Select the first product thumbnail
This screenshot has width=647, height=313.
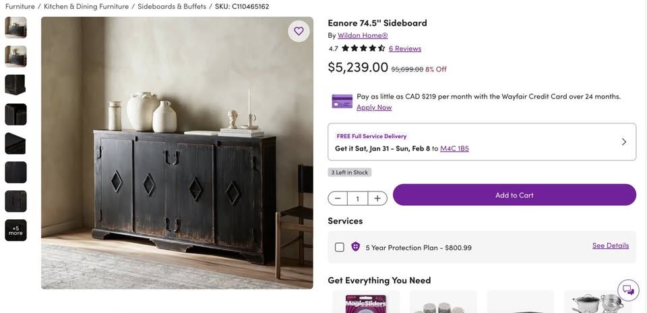(x=16, y=28)
